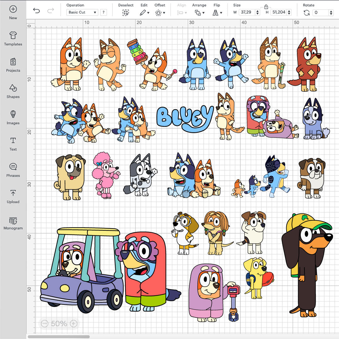This screenshot has width=339, height=339.
Task: Click the Rotate icon
Action: coord(307,13)
